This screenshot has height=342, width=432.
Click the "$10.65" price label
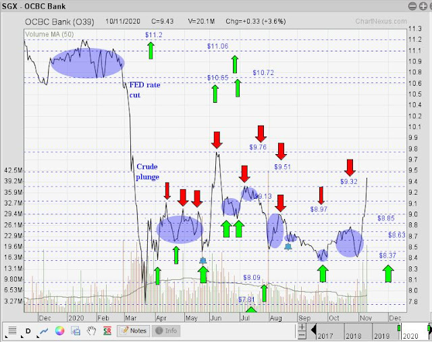[x=217, y=78]
